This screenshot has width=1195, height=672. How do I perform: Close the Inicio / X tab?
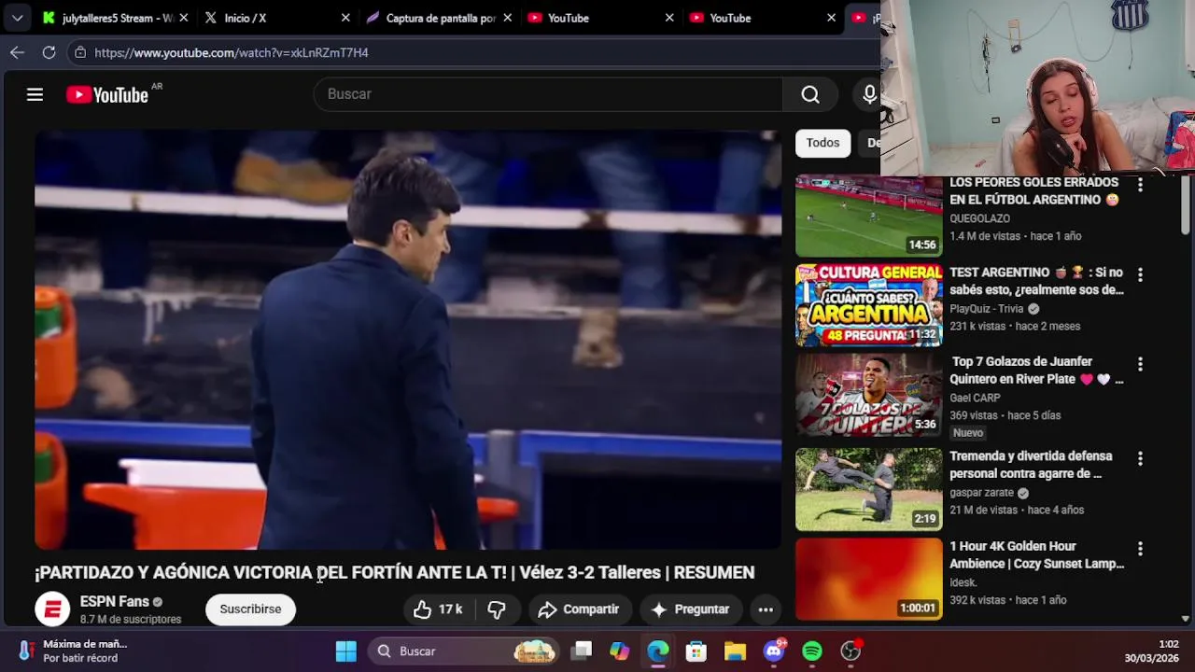click(345, 18)
